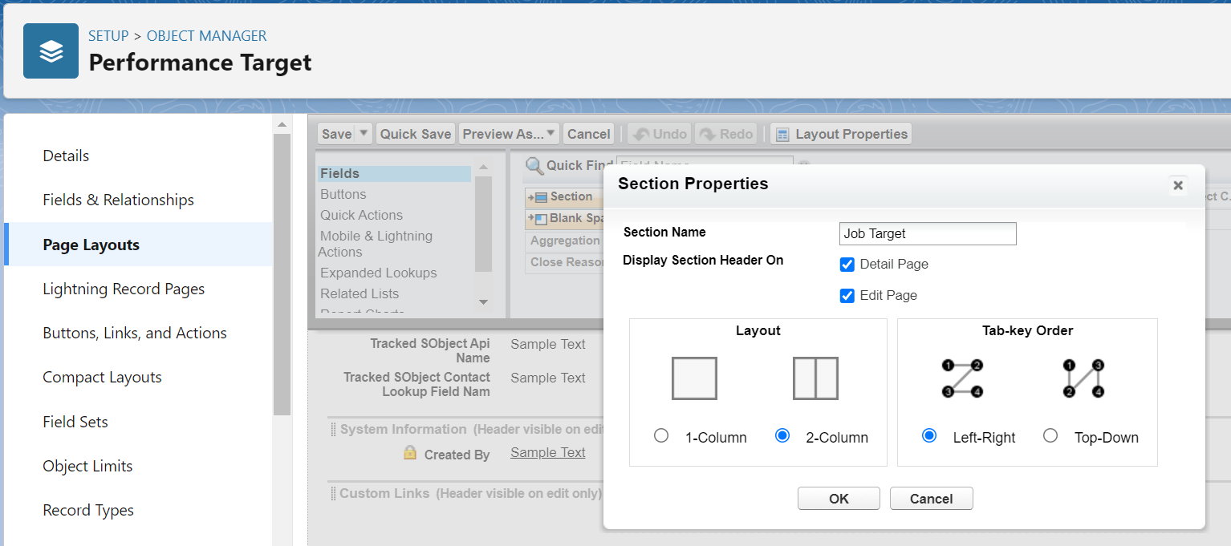Uncheck the Edit Page checkbox
The image size is (1231, 546).
point(847,296)
